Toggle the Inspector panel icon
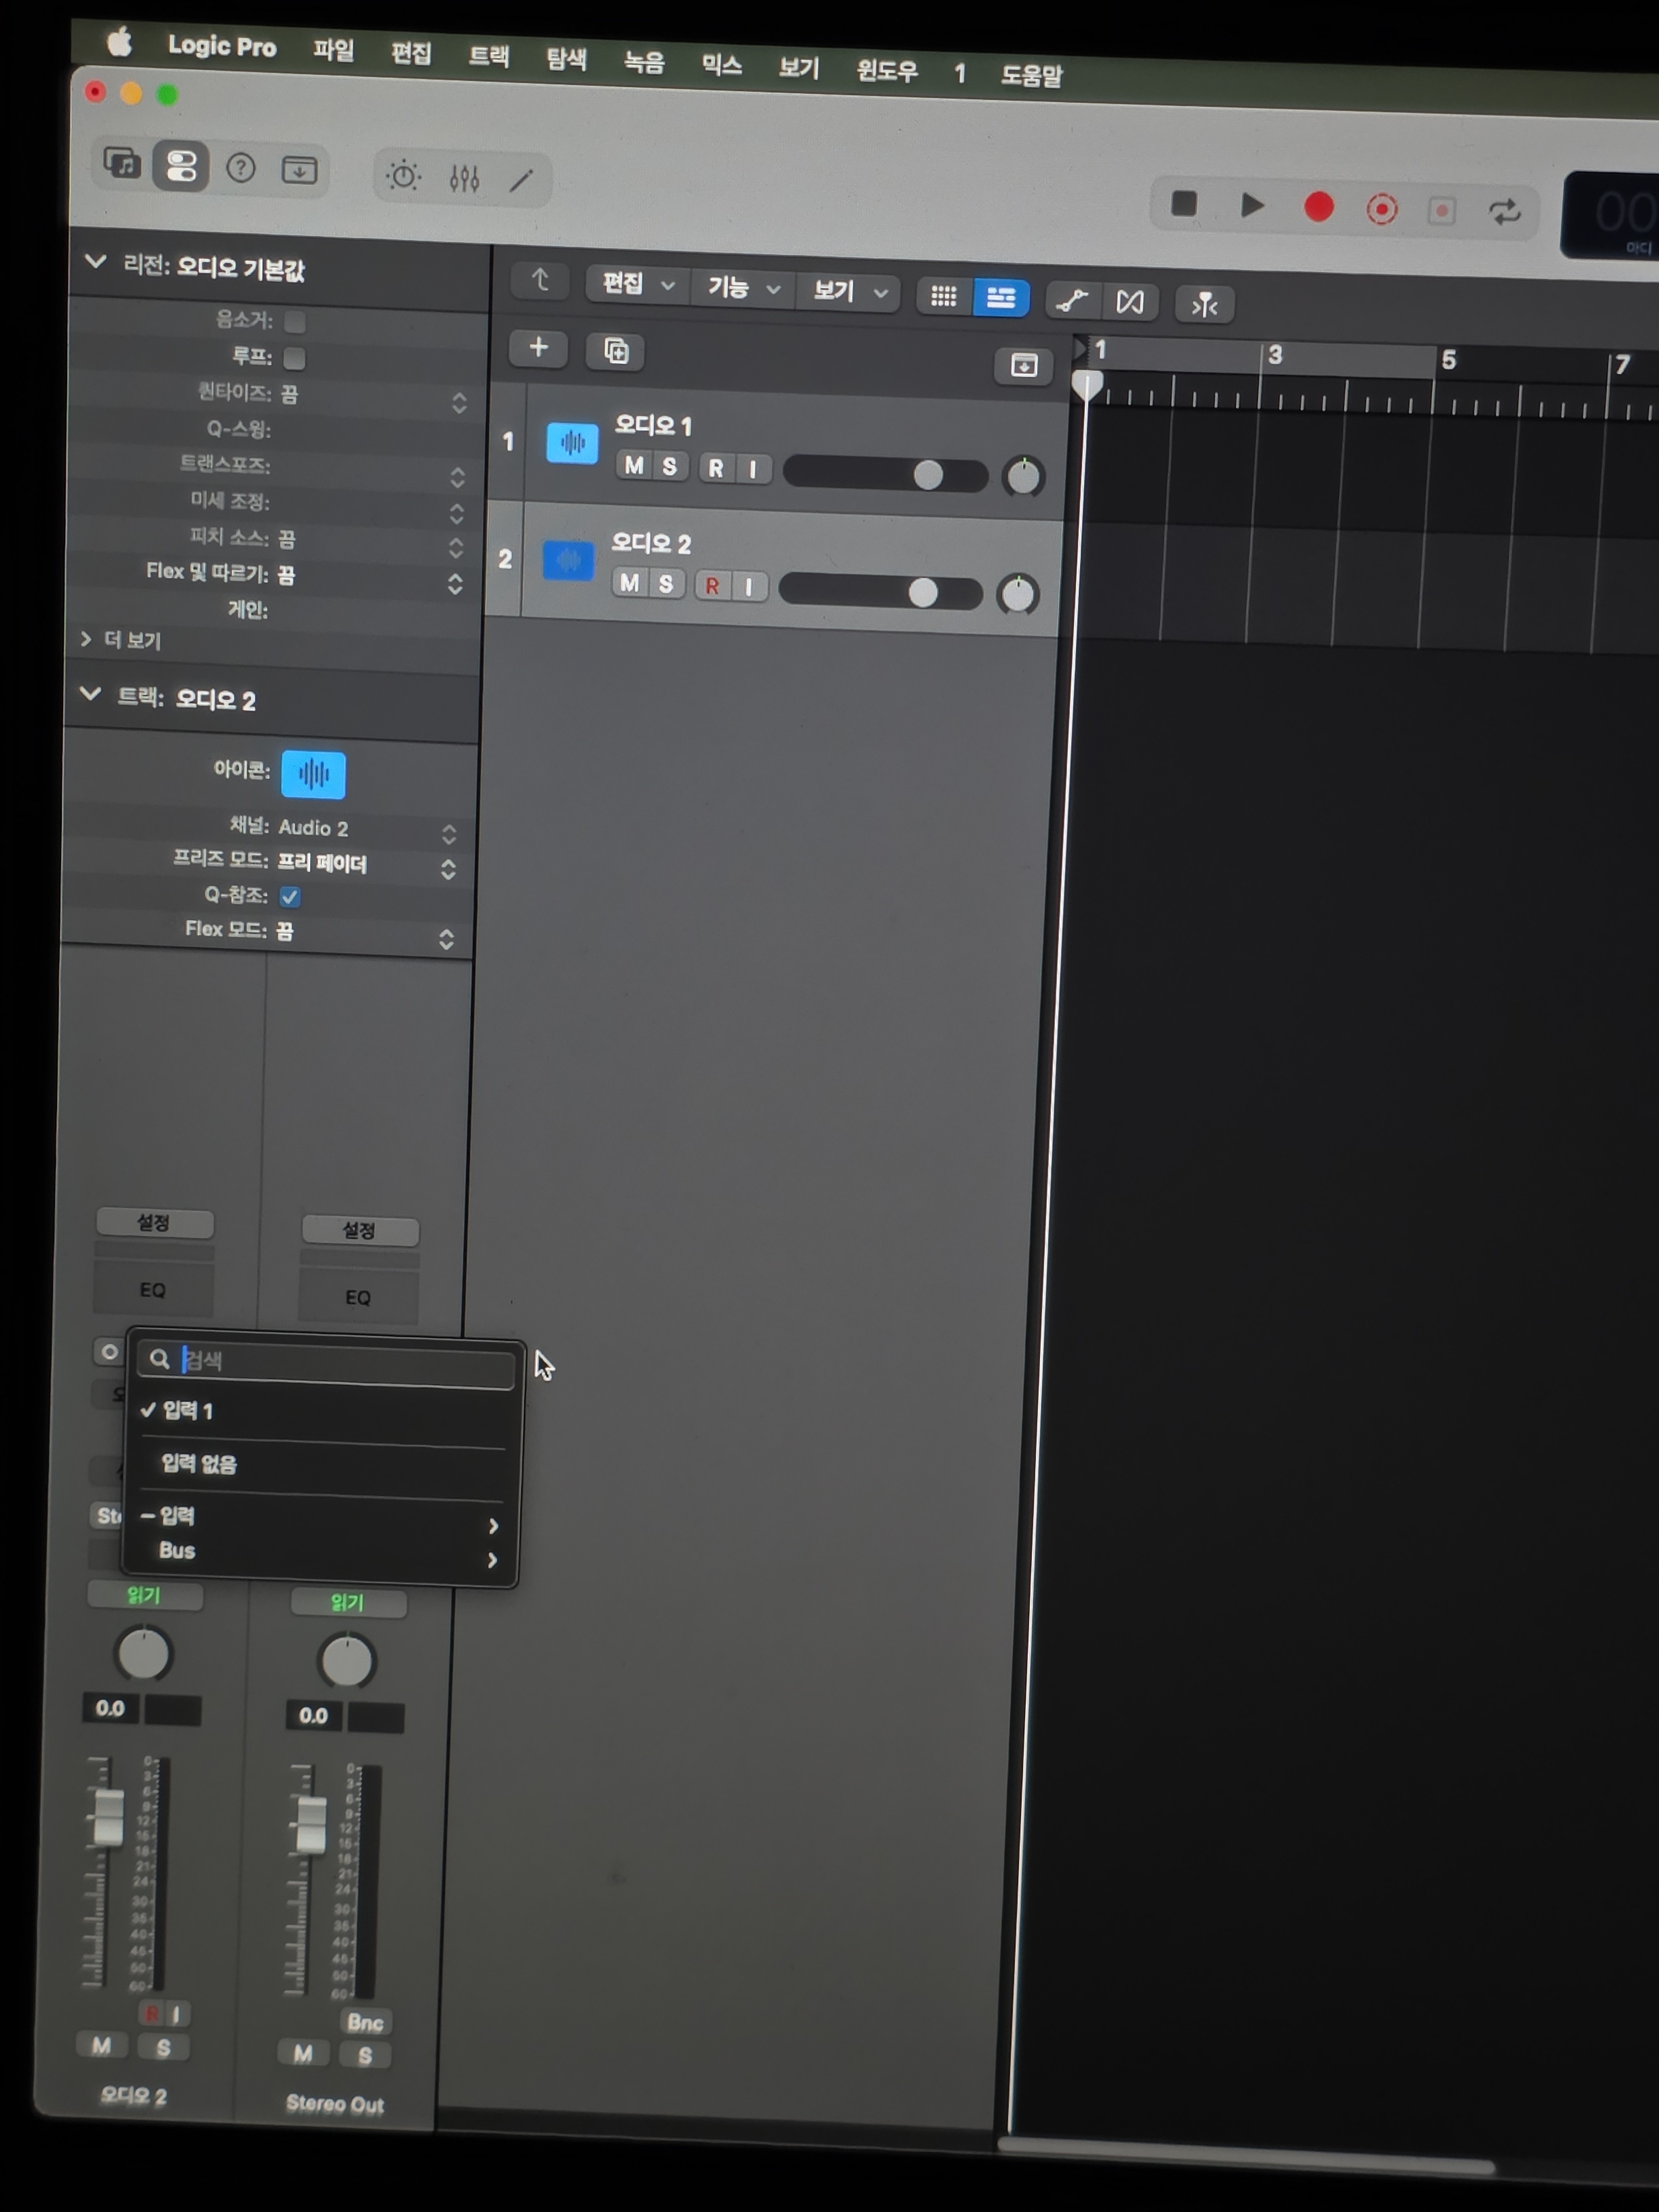 tap(181, 166)
